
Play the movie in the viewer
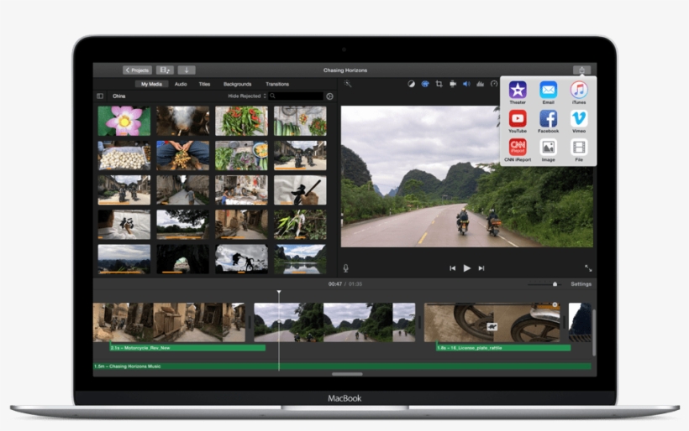coord(466,267)
